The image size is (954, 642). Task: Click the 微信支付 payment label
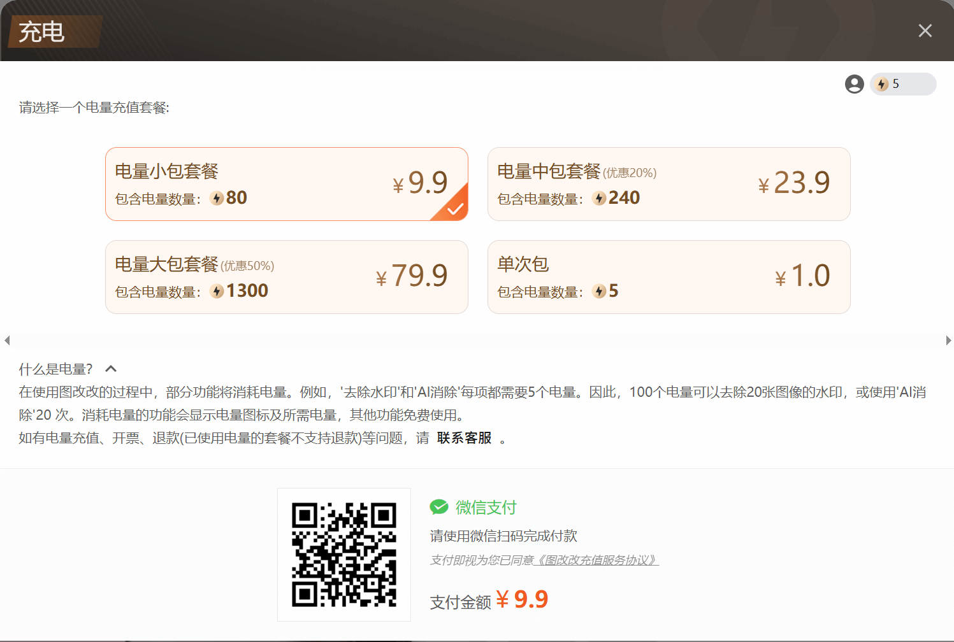(485, 507)
